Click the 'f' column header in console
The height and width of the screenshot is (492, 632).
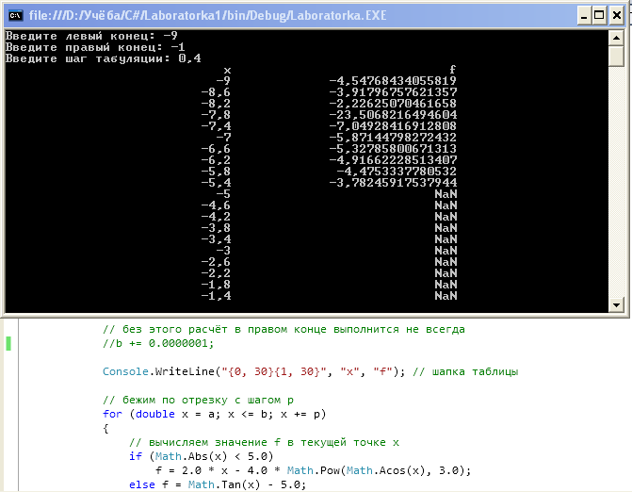pos(453,70)
